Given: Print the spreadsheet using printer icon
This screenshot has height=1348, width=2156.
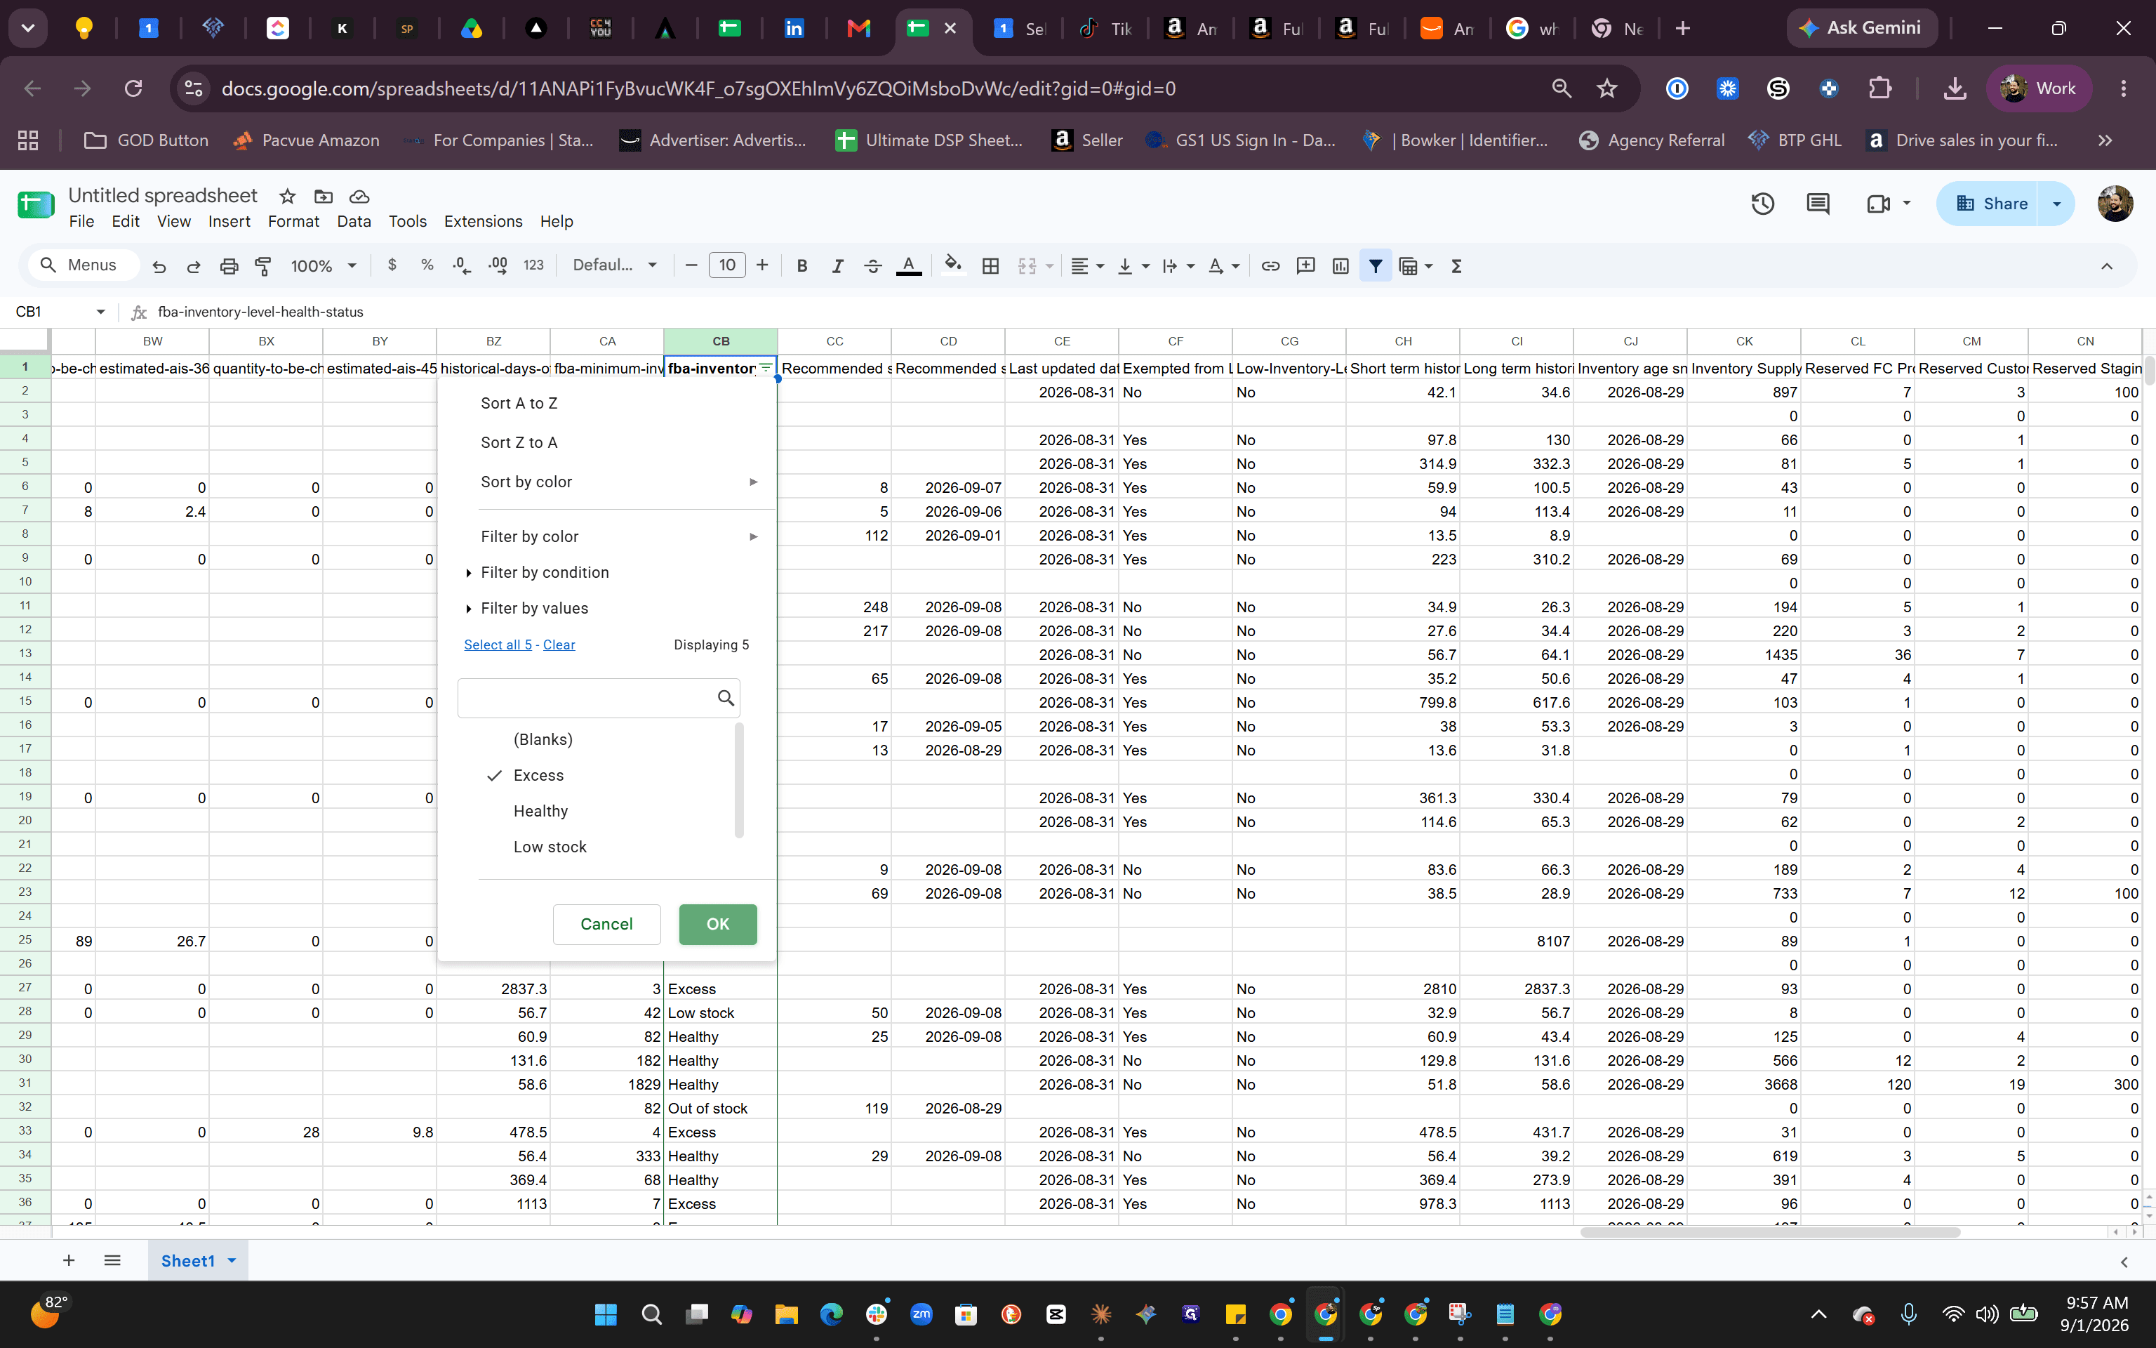Looking at the screenshot, I should [229, 265].
